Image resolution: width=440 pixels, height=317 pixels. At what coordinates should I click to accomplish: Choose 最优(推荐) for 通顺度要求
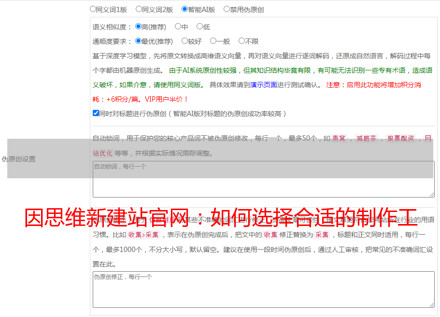click(x=138, y=41)
